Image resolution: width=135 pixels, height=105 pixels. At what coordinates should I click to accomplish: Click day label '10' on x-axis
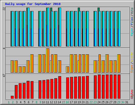coord(44,102)
